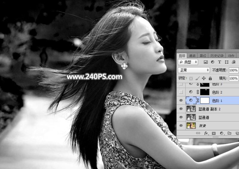
Task: Click the pixel layer filter icon
Action: (206, 62)
